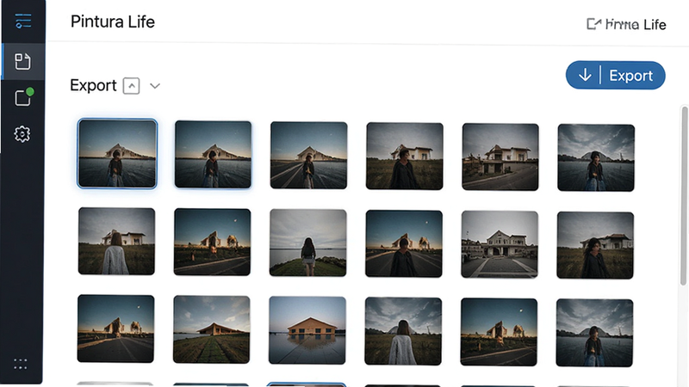Select fifth first-row thumbnail, white house by road

pyautogui.click(x=500, y=157)
